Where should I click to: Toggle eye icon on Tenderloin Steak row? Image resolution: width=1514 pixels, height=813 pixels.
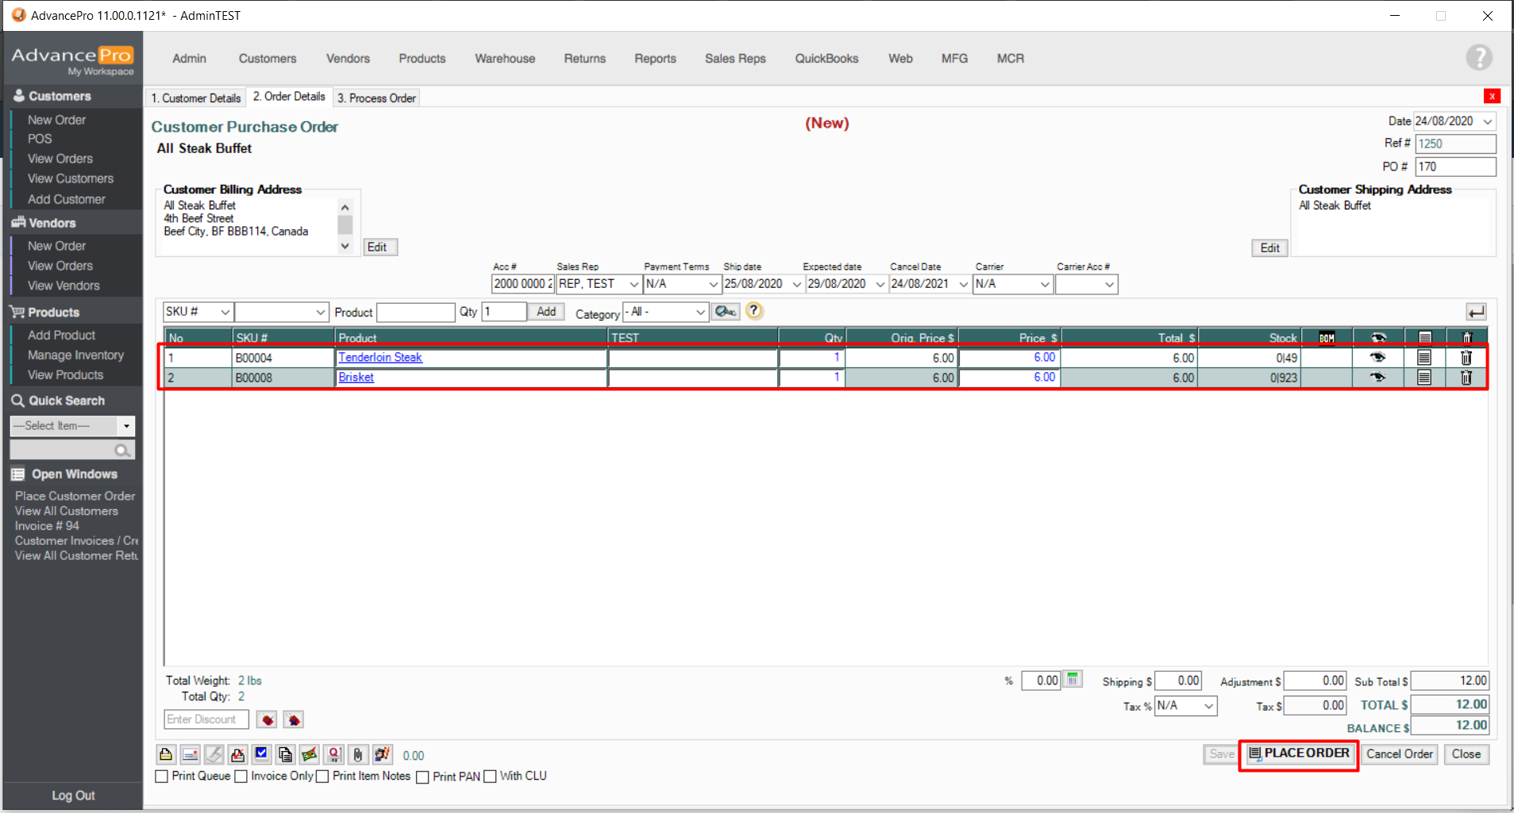coord(1377,358)
